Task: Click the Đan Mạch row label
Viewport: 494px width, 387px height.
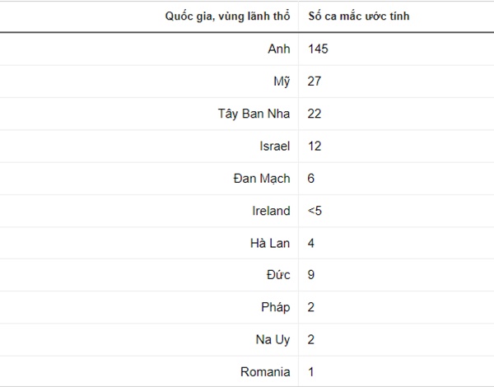Action: pos(263,178)
